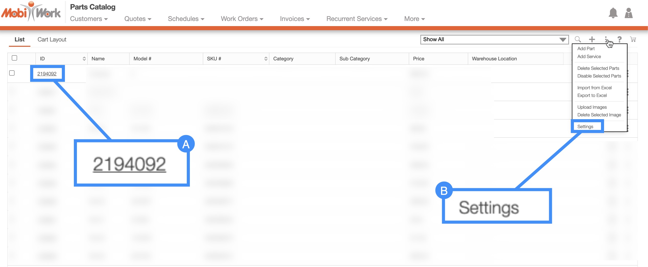This screenshot has height=267, width=648.
Task: Toggle the select-all header checkbox
Action: (15, 58)
